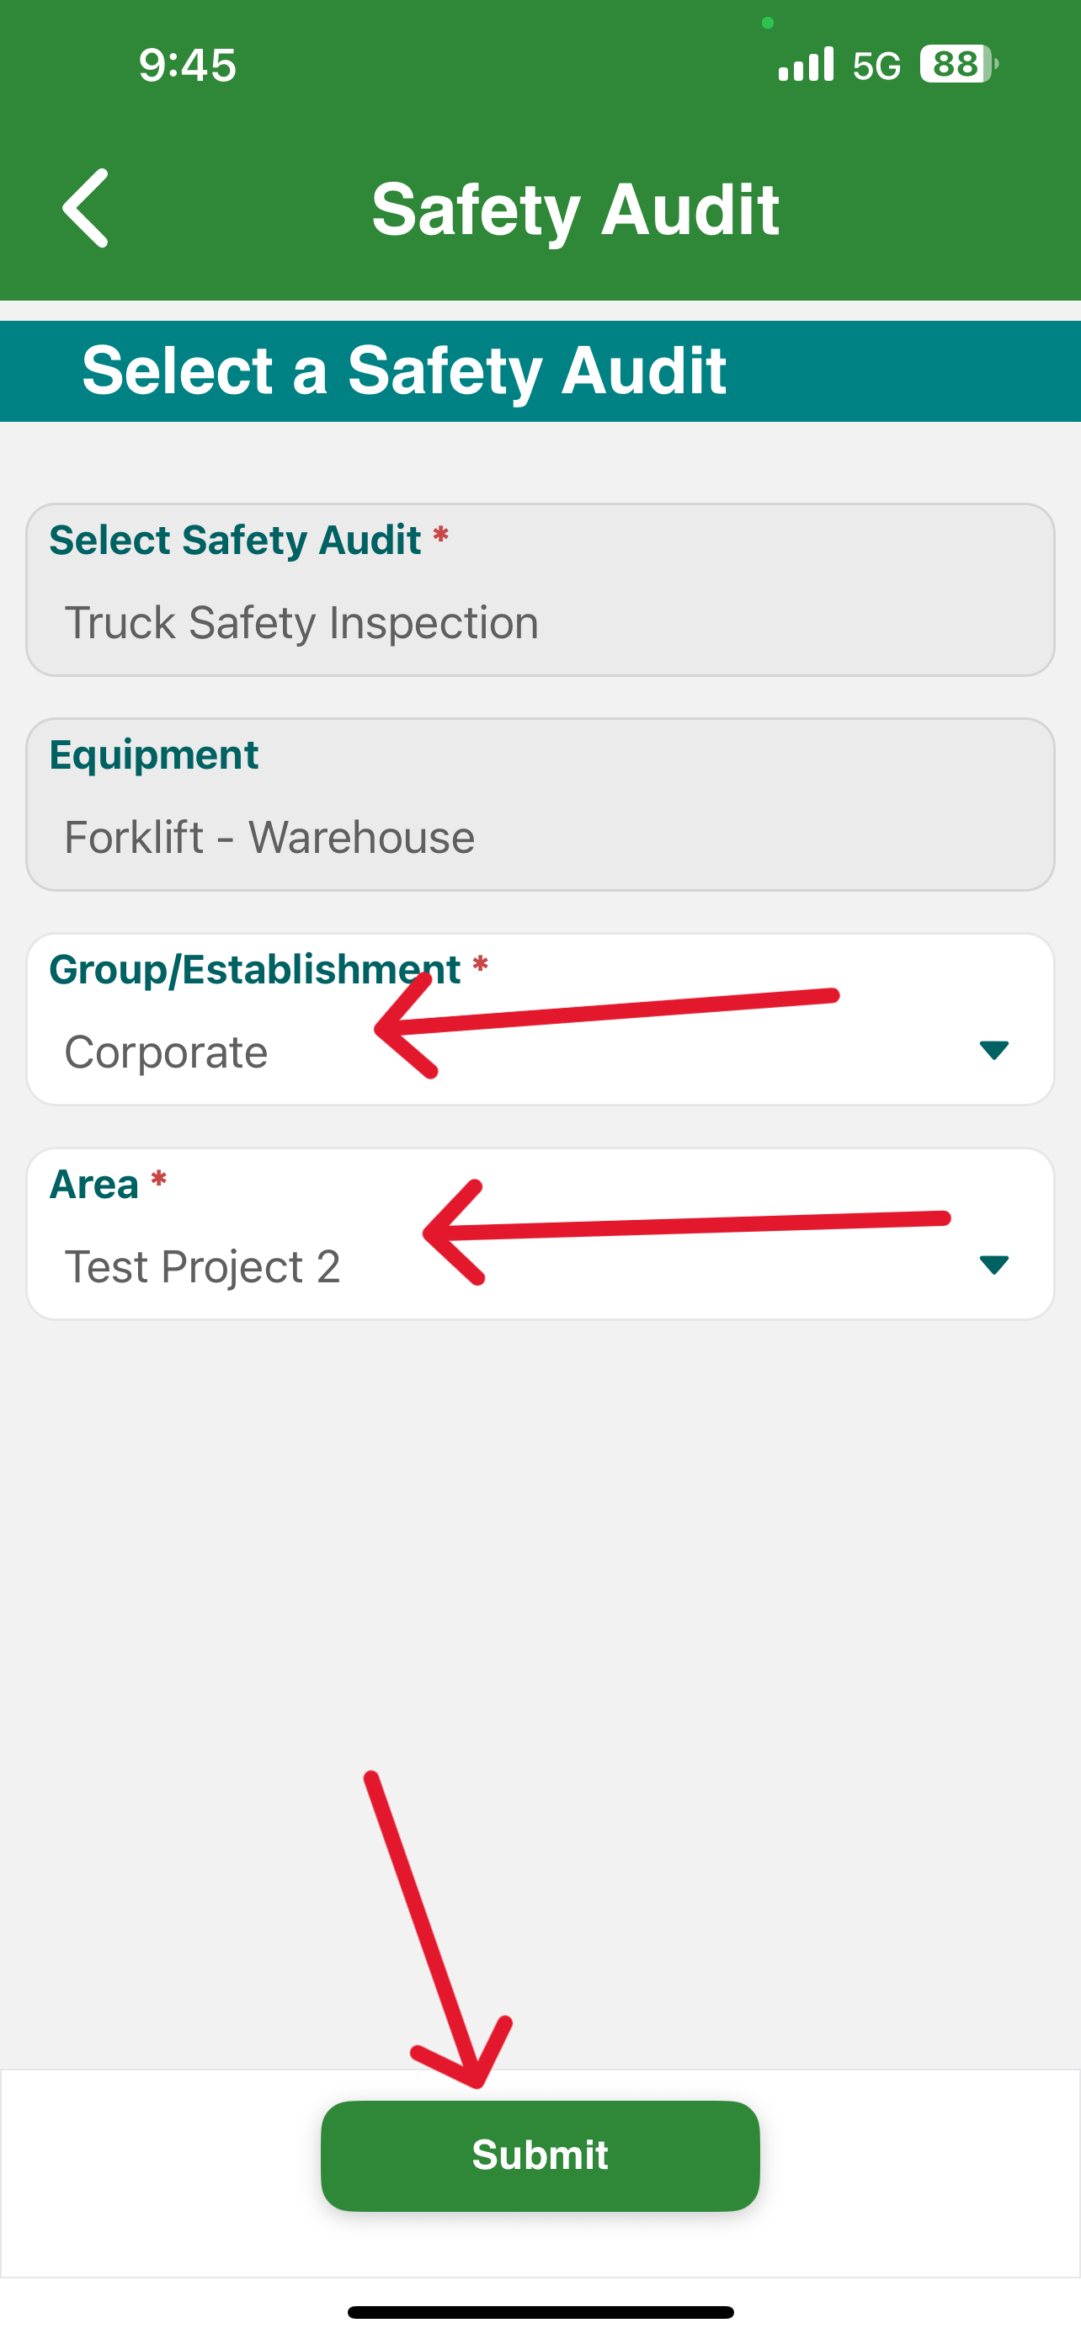Tap the Safety Audit page title
1081x2339 pixels.
click(576, 210)
